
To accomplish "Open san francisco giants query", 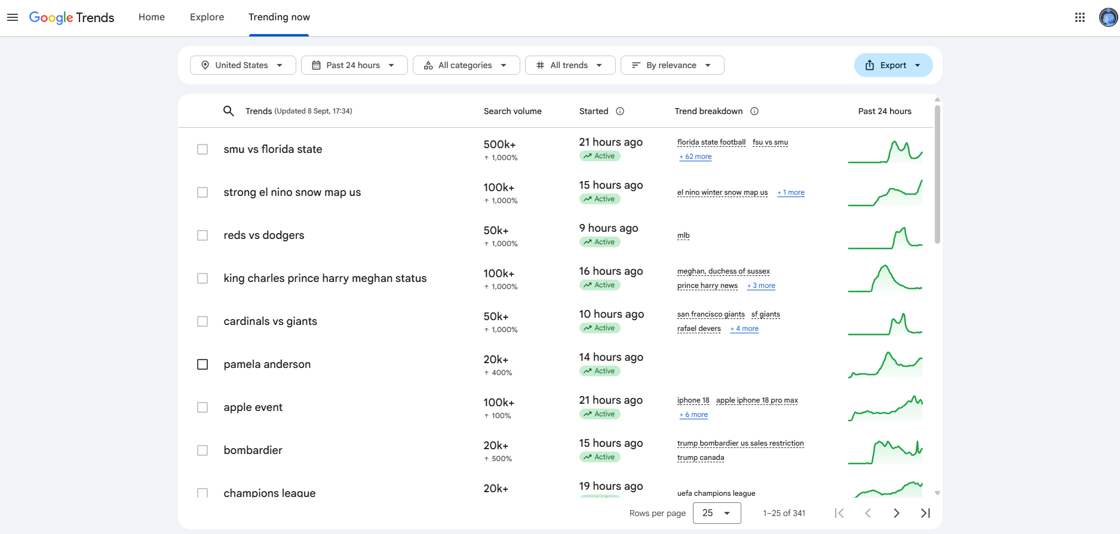I will (711, 314).
